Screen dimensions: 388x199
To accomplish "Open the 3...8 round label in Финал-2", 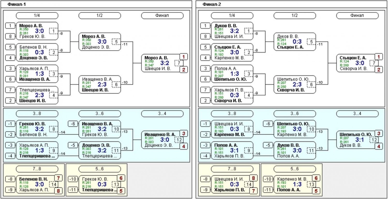I will (232, 114).
